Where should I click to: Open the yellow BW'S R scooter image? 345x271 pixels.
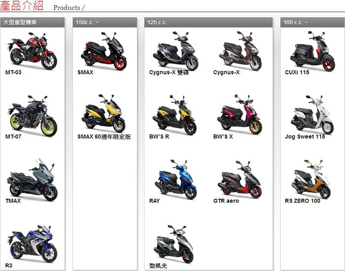(x=175, y=117)
